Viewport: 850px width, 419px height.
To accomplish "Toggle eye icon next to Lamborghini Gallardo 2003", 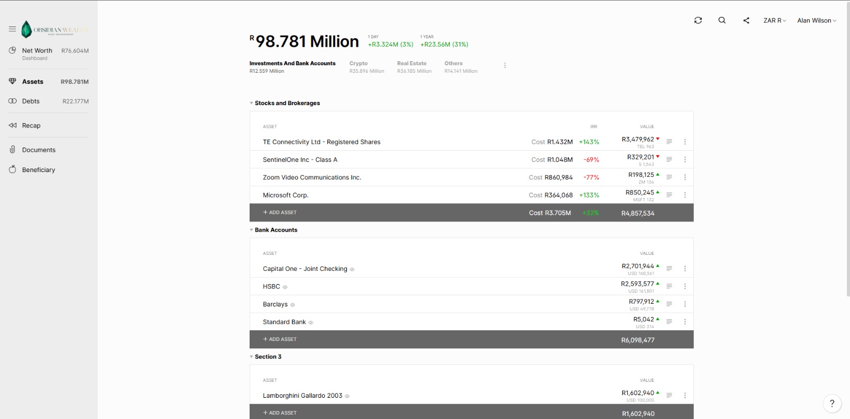I will click(347, 396).
